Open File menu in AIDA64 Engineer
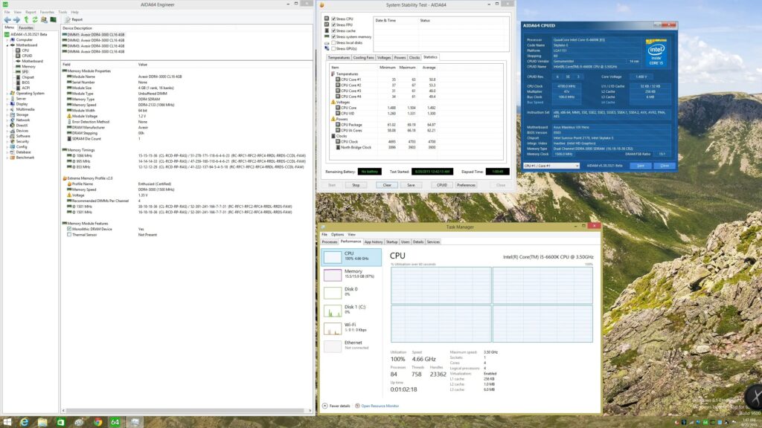Viewport: 762px width, 428px height. coord(7,12)
